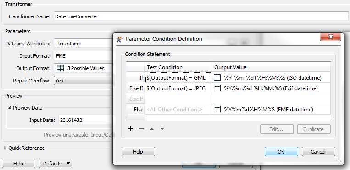This screenshot has width=350, height=170.
Task: Click the minus icon to remove condition
Action: [141, 129]
